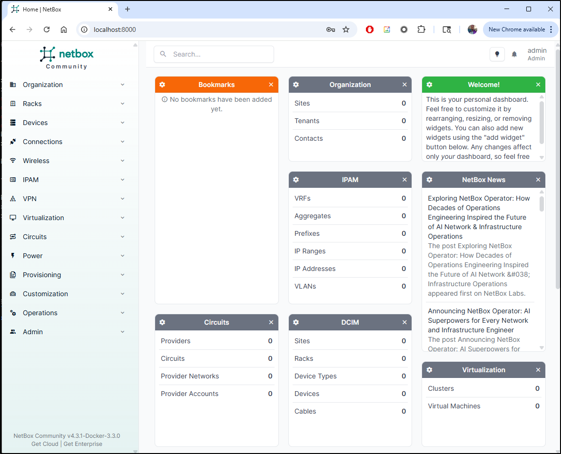This screenshot has height=454, width=561.
Task: Open IP Addresses in IPAM widget
Action: (x=315, y=269)
